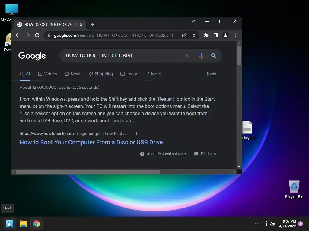Open the notification badge in the tray
Viewport: 309px width, 231px height.
[301, 224]
